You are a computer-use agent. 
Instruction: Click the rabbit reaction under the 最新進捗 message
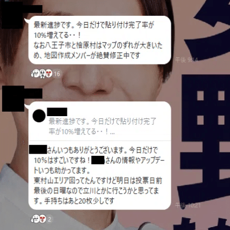(x=42, y=74)
